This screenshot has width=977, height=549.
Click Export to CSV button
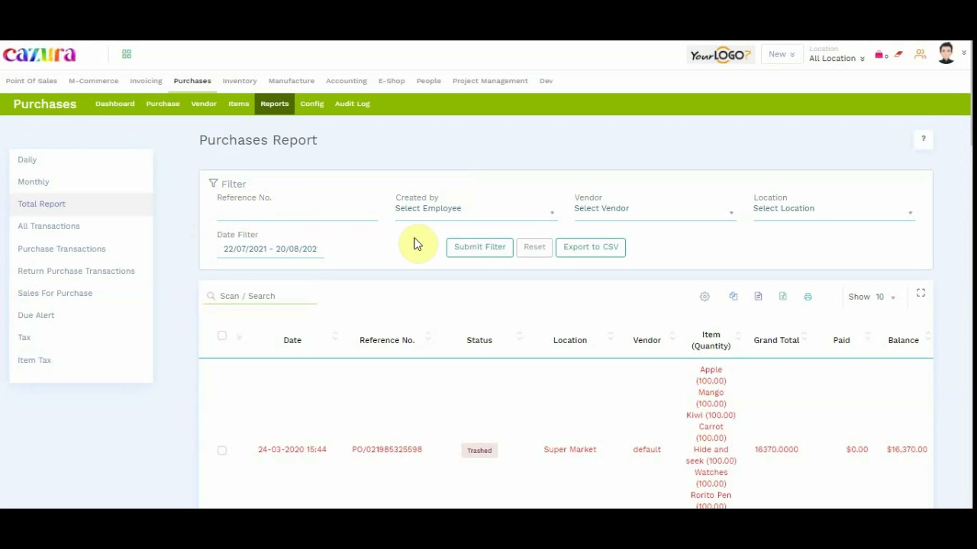591,247
